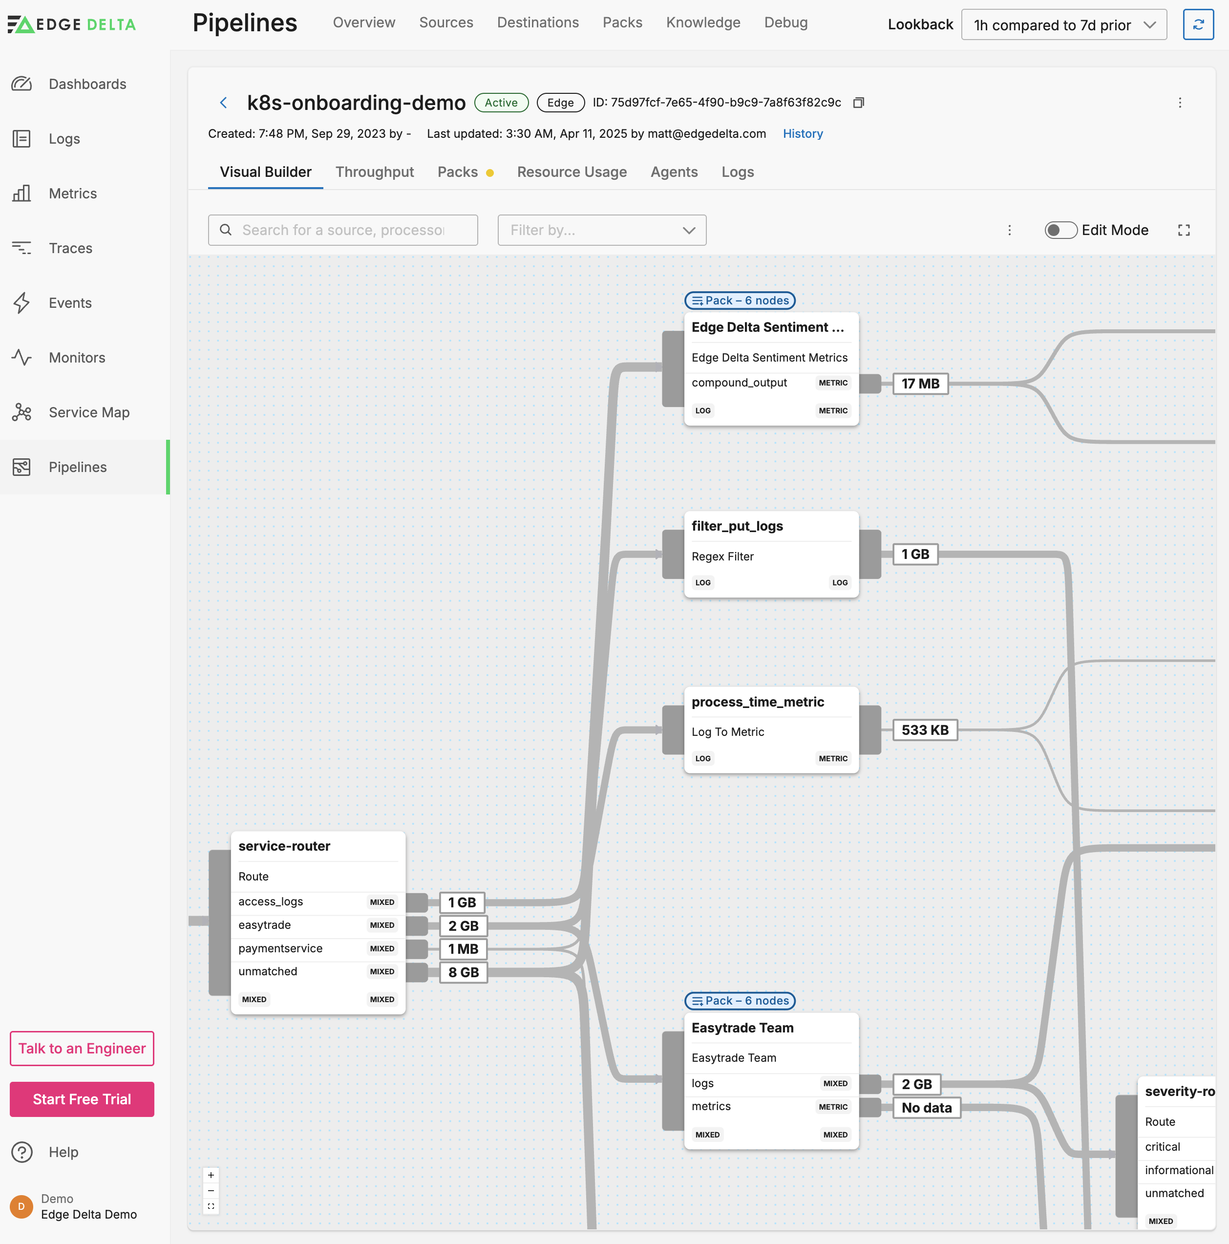Image resolution: width=1229 pixels, height=1244 pixels.
Task: Click the Pack icon above Easytrade Team
Action: [697, 1001]
